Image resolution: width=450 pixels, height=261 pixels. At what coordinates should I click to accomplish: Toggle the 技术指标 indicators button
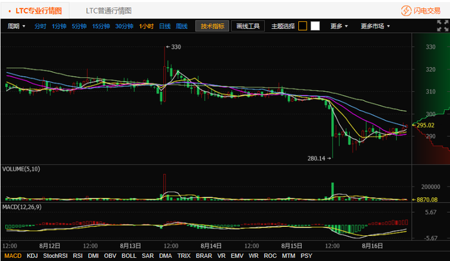point(212,26)
